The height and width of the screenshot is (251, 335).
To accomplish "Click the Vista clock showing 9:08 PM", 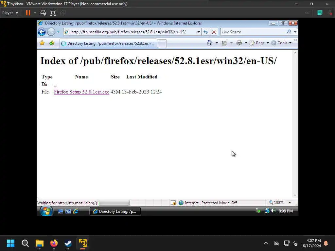I will (286, 211).
